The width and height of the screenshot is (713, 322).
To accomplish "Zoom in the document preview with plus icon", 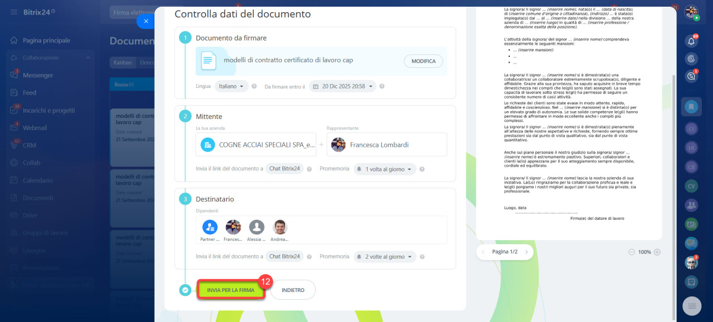I will pos(657,252).
